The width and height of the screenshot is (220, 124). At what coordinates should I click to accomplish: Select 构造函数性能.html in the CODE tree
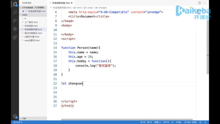33,29
